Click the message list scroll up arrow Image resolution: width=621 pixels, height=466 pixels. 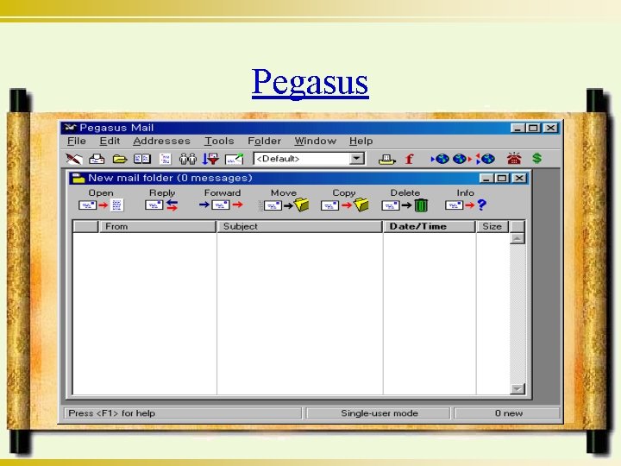tap(517, 238)
